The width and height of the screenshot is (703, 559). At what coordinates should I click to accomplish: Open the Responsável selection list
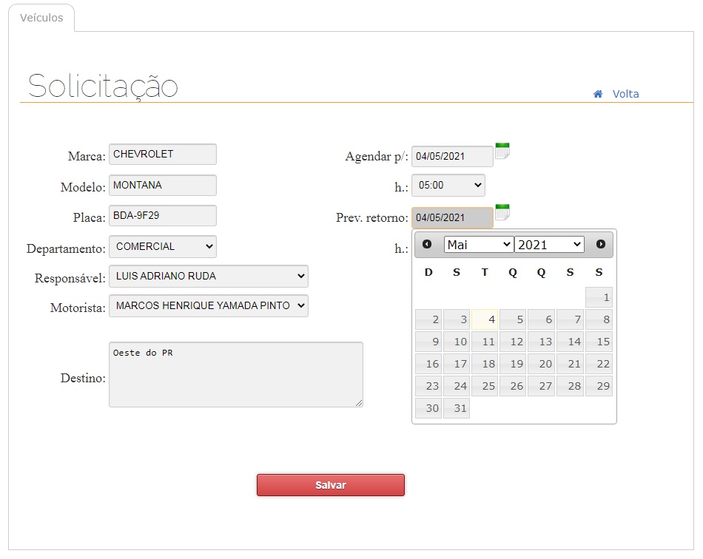coord(208,277)
